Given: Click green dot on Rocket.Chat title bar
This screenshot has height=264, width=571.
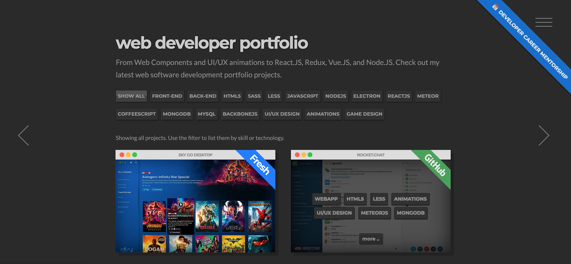Looking at the screenshot, I should click(310, 155).
